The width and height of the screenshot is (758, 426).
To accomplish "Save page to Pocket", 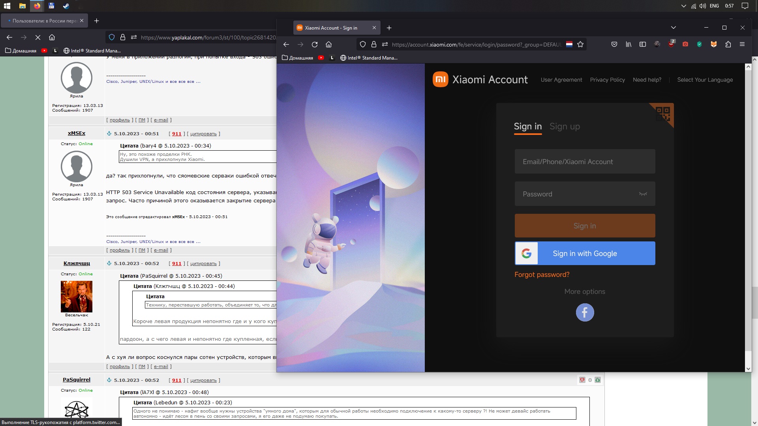I will [x=614, y=44].
